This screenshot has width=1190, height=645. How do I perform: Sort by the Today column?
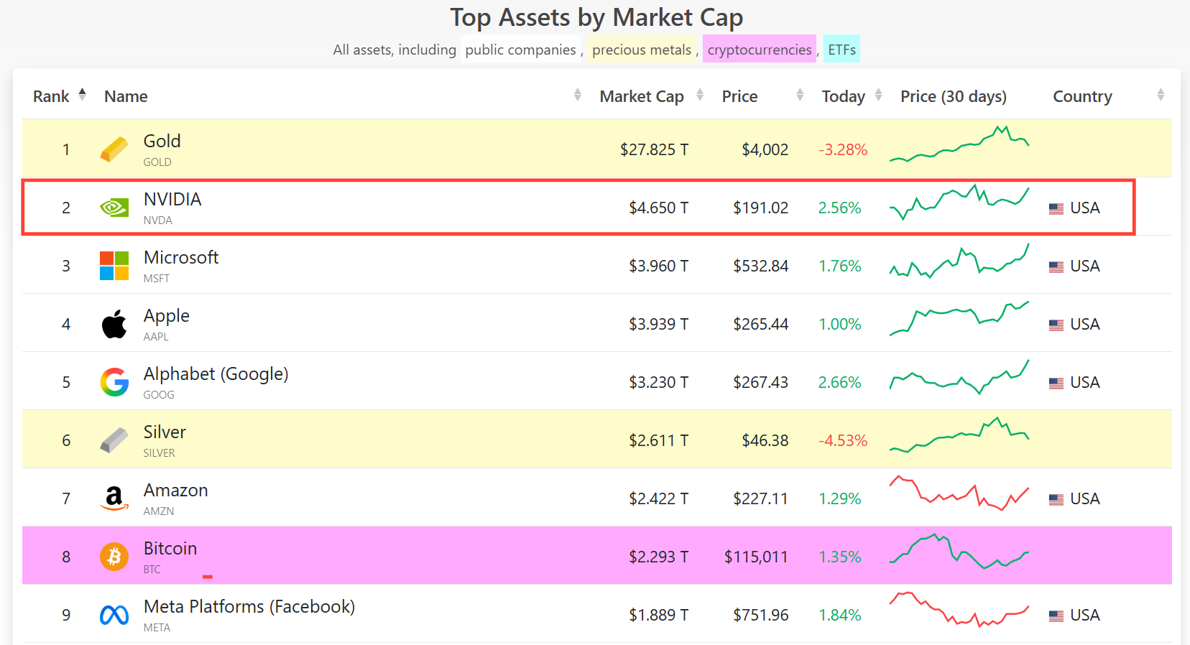pyautogui.click(x=843, y=96)
